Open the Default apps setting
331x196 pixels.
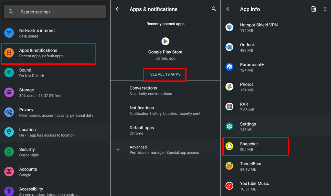(x=142, y=130)
